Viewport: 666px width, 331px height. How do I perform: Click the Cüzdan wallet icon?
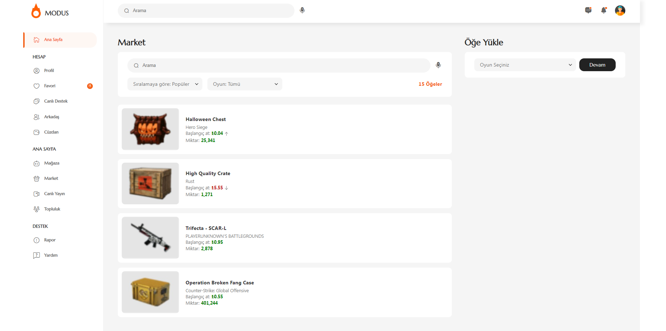pyautogui.click(x=36, y=132)
